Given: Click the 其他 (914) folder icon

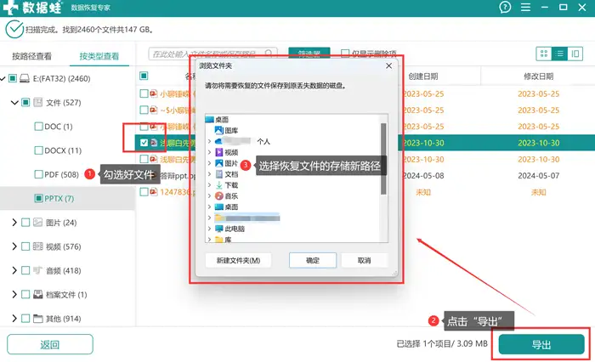Looking at the screenshot, I should tap(37, 319).
